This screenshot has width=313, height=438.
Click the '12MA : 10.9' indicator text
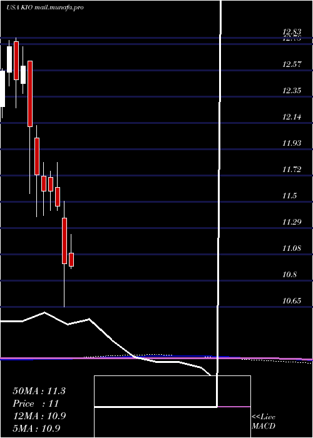pos(39,416)
